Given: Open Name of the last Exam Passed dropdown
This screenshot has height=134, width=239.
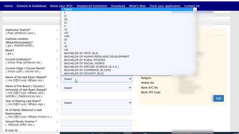Looking at the screenshot, I should click(x=96, y=79).
